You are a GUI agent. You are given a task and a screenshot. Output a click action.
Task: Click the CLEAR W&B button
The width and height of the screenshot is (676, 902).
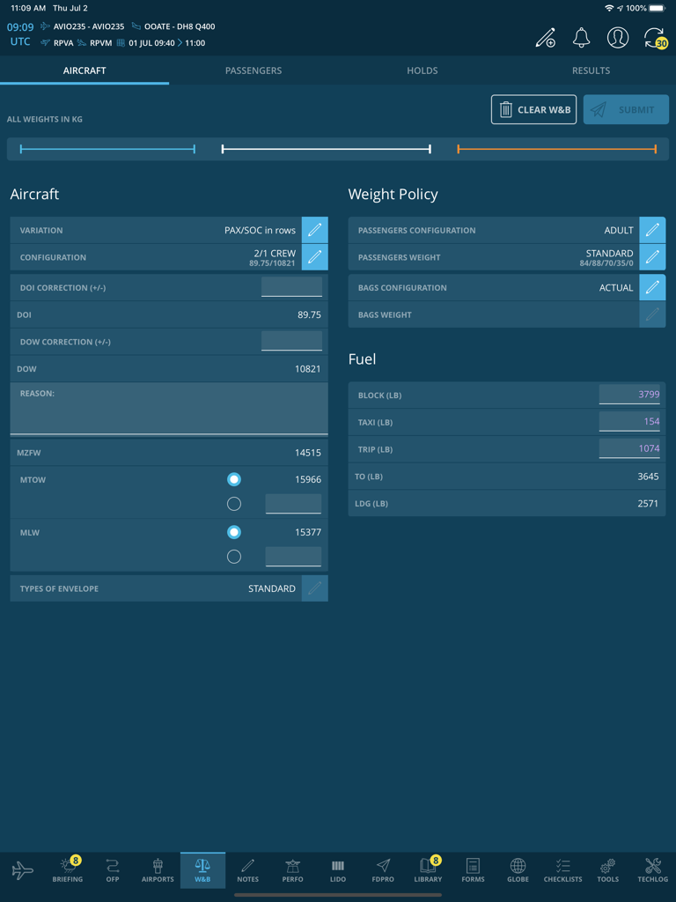click(534, 109)
